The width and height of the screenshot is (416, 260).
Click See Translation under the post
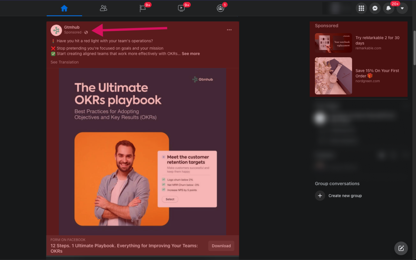[65, 62]
